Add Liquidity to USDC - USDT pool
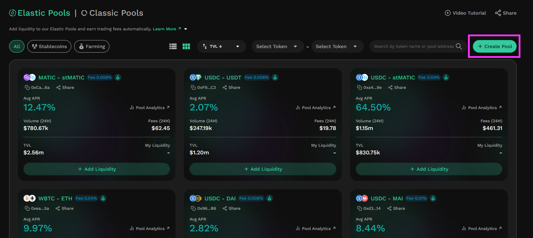This screenshot has height=238, width=533. (x=263, y=169)
